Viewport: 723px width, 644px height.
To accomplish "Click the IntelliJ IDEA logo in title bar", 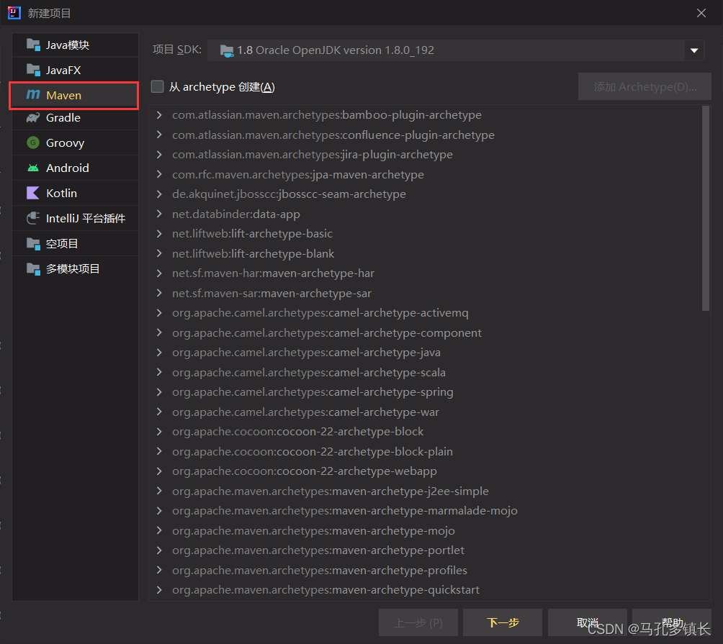I will (14, 12).
